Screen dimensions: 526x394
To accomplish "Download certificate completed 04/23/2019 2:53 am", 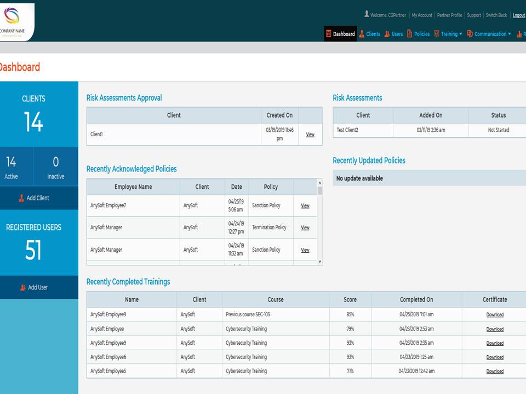I will 495,329.
